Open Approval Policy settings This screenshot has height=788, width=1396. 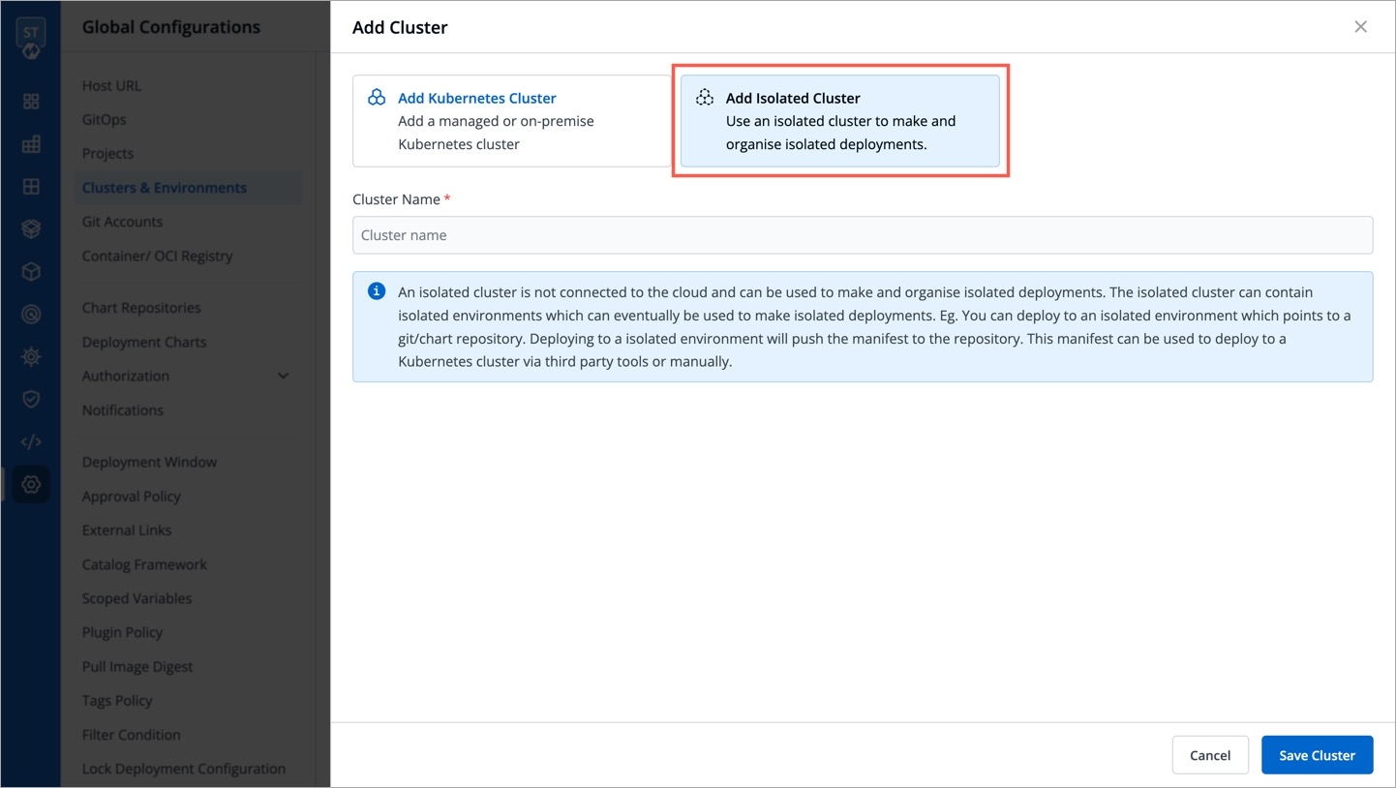(131, 496)
